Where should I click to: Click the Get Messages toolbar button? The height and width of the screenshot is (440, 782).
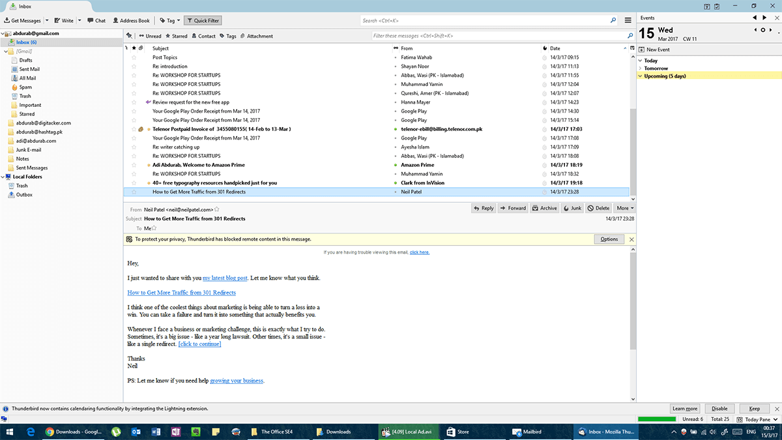[x=22, y=20]
